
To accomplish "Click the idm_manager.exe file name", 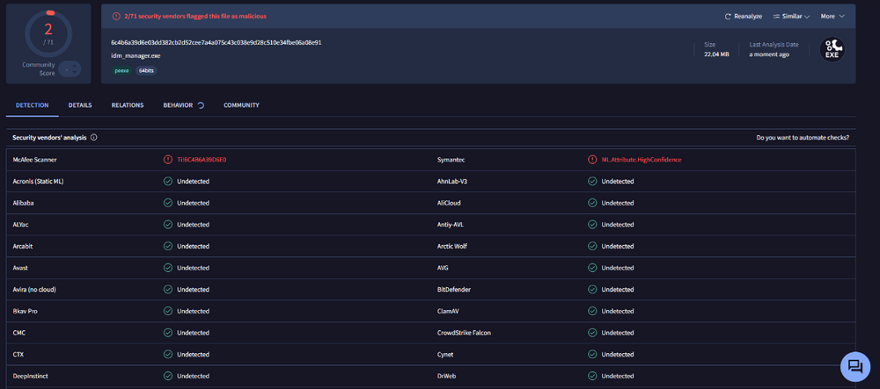I will pos(136,56).
